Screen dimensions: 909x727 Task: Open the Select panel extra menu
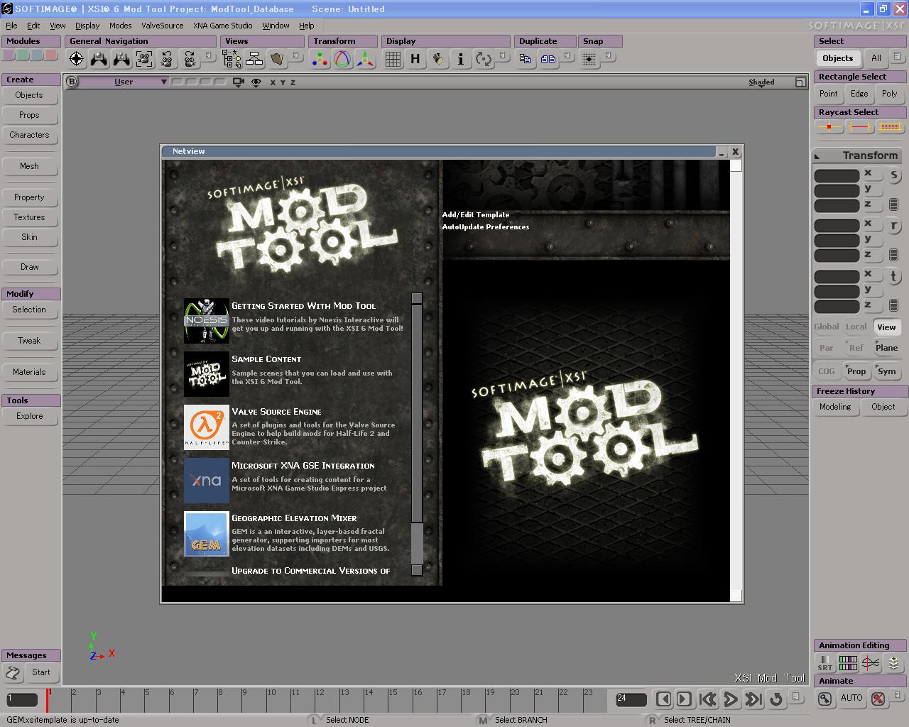click(x=898, y=56)
